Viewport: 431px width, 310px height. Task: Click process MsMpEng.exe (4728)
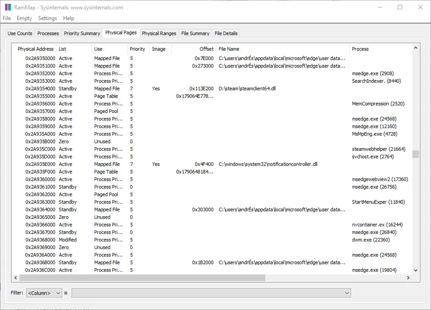pos(374,134)
